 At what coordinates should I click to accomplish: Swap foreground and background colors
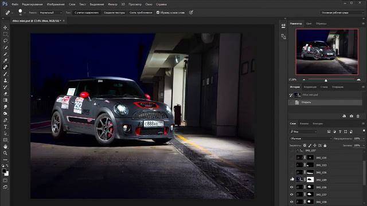(x=7, y=165)
